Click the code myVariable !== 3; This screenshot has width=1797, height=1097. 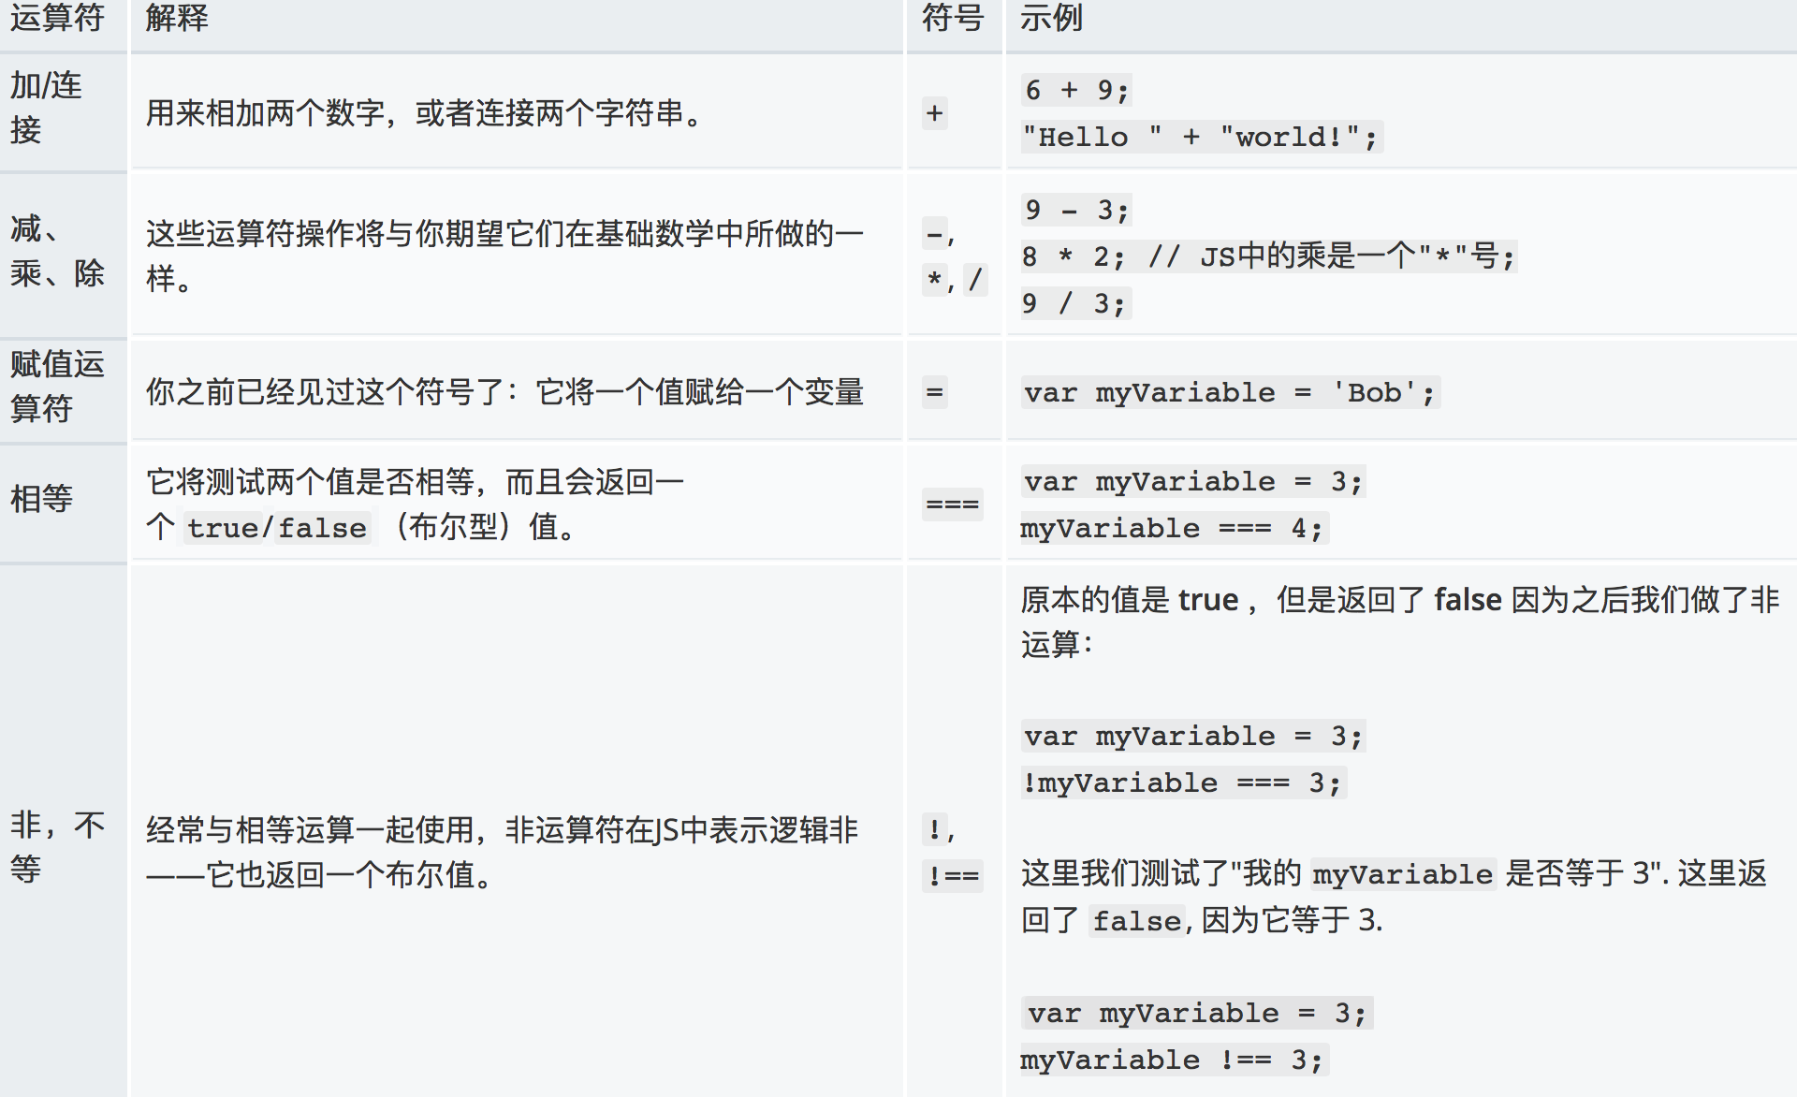1174,1060
